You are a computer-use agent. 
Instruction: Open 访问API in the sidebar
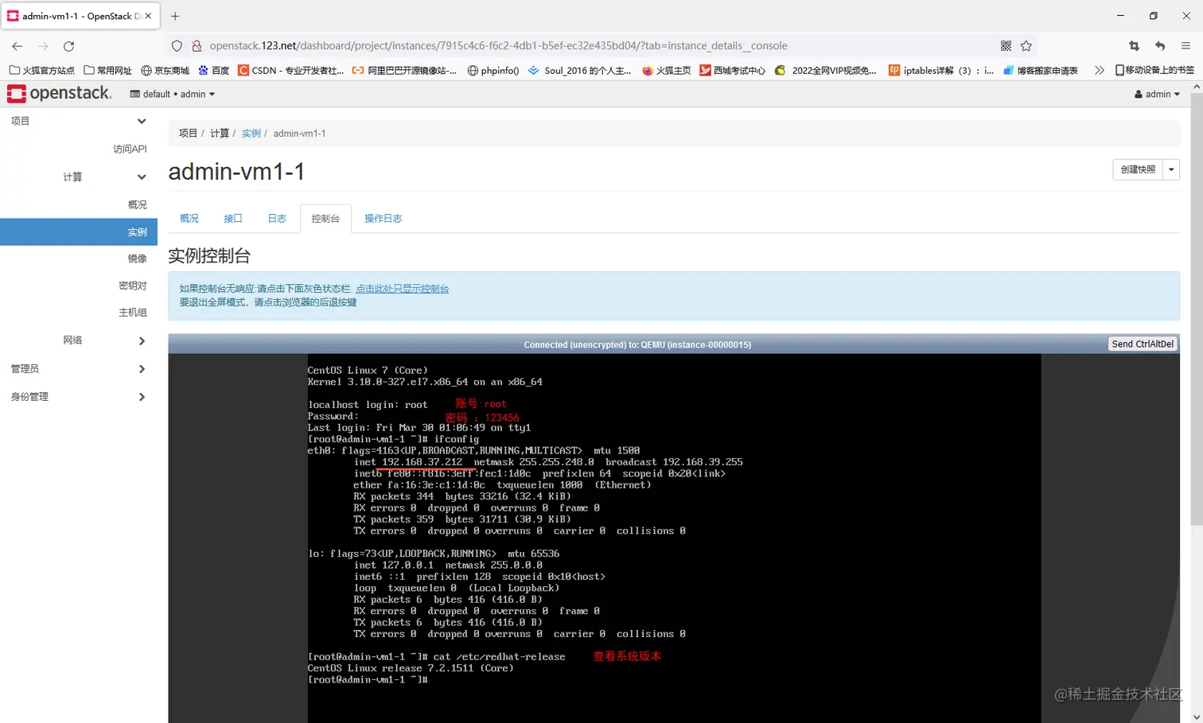130,149
